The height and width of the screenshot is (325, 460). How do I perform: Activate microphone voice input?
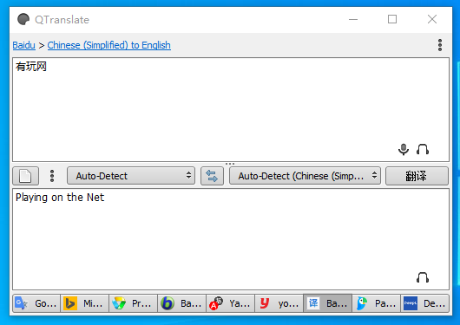pos(404,149)
